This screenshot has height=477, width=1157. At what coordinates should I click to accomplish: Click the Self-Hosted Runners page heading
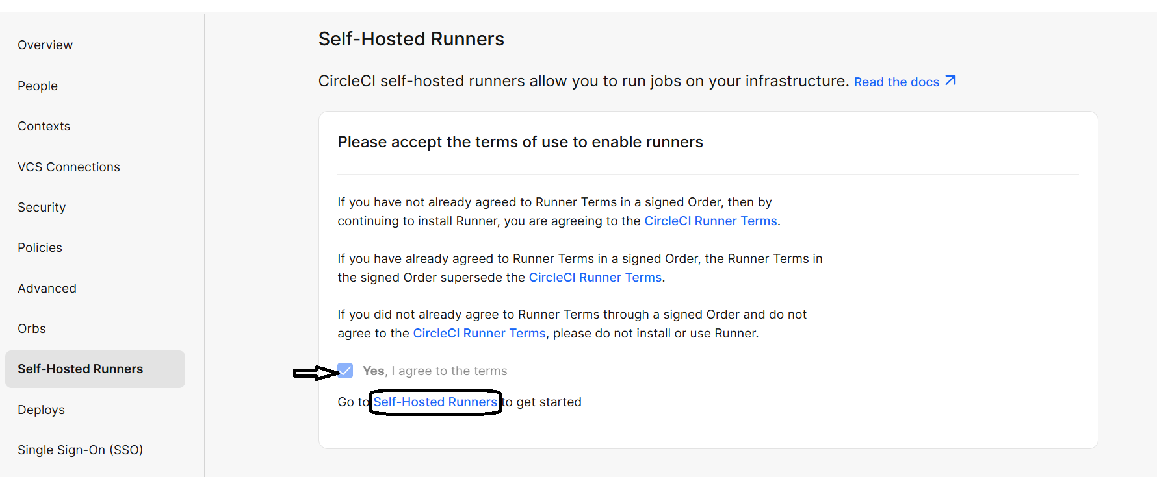coord(411,39)
